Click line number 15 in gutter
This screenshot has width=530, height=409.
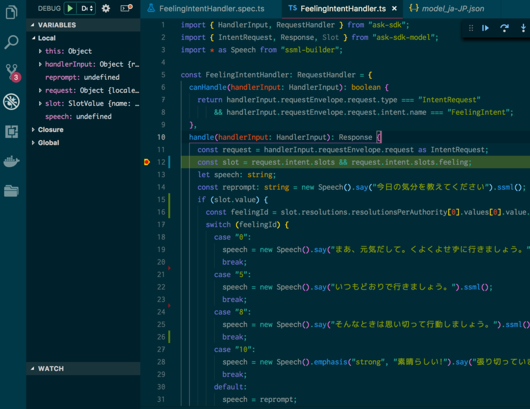point(161,200)
